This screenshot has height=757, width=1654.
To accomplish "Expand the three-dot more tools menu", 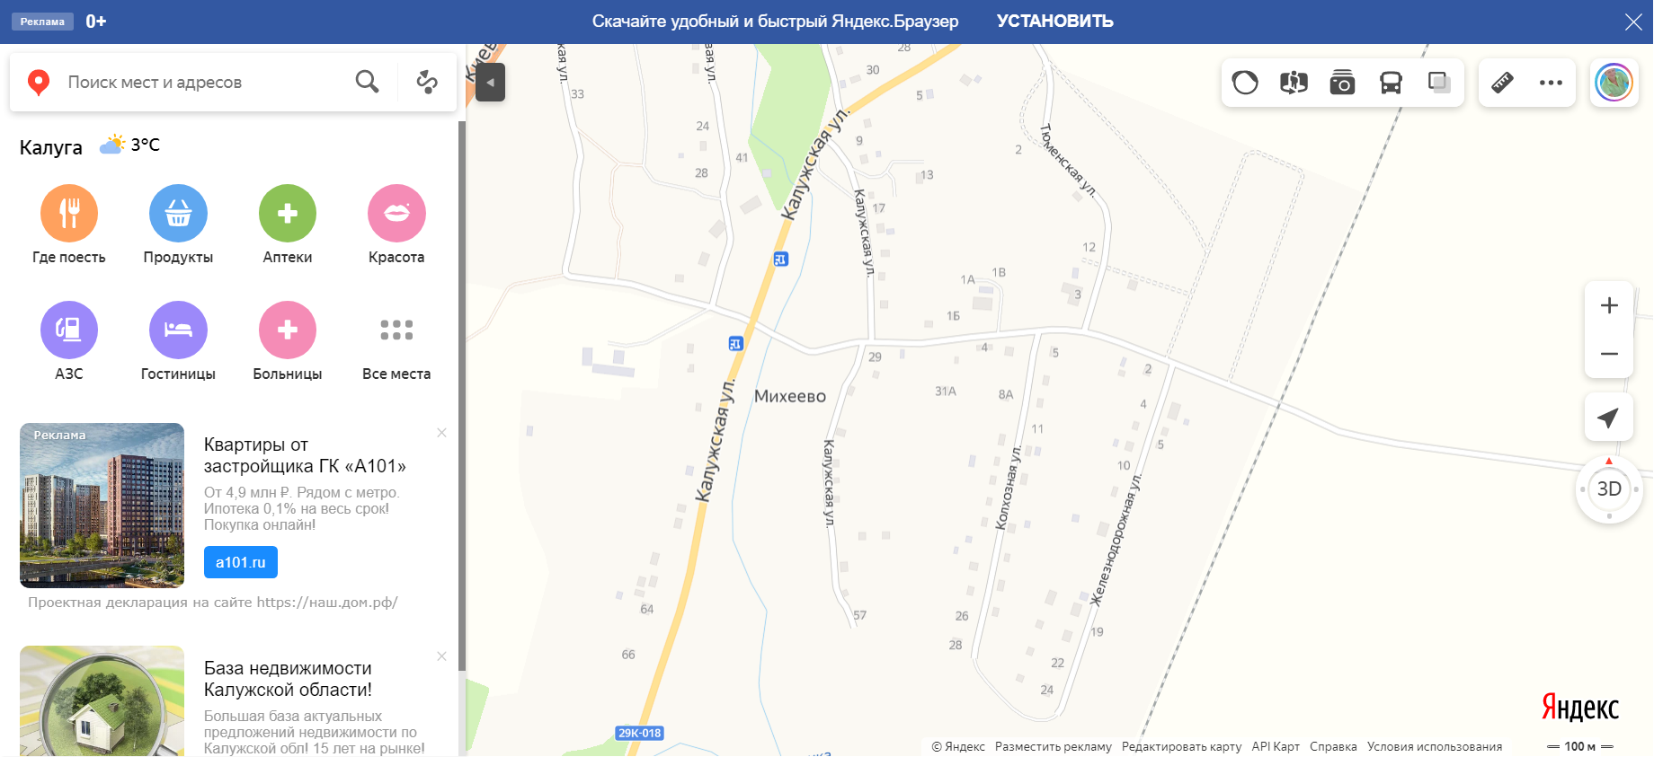I will [x=1551, y=83].
